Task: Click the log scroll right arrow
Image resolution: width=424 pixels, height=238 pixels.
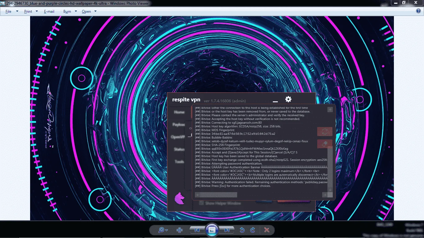Action: (325, 195)
